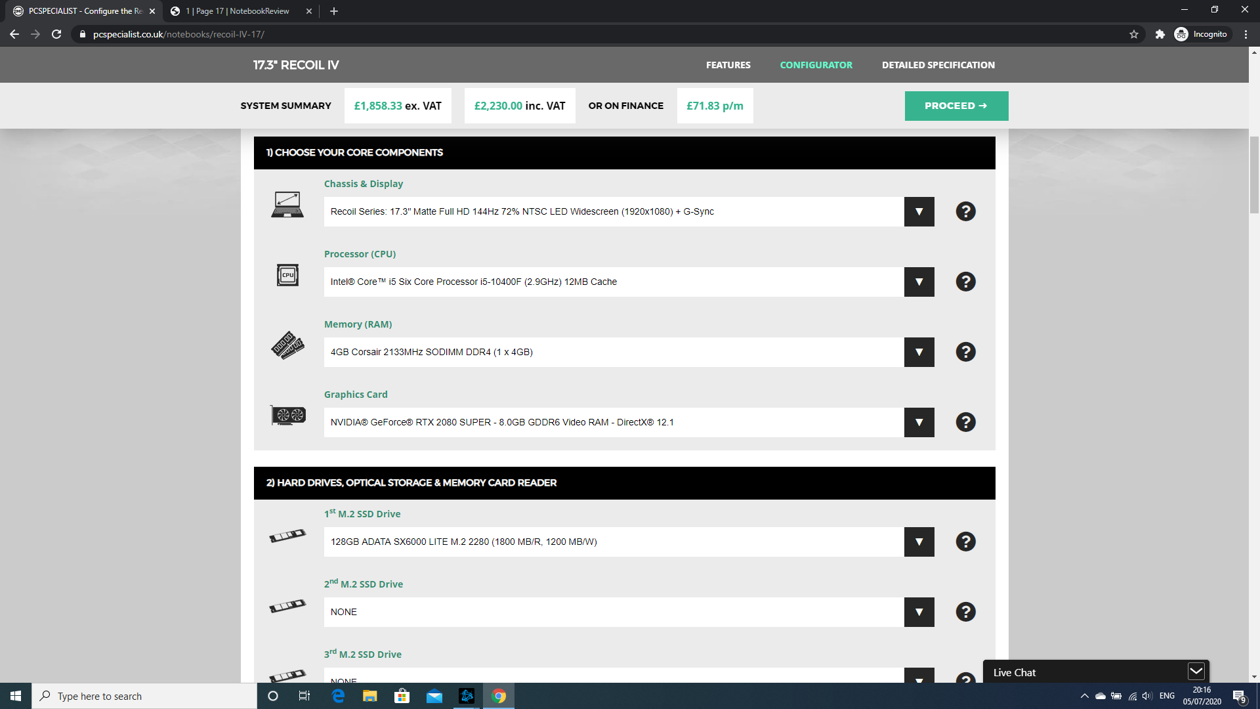Image resolution: width=1260 pixels, height=709 pixels.
Task: Click the 17.3" RECOIL IV title
Action: point(296,65)
